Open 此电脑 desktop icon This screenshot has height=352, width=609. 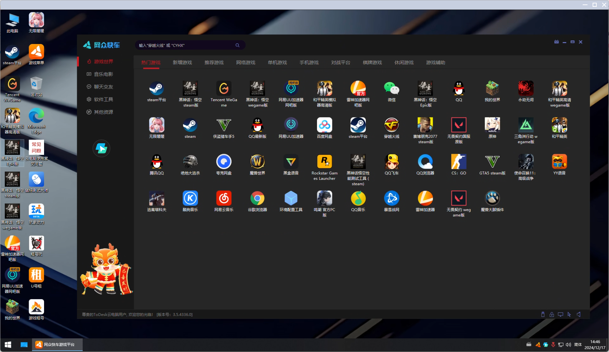pos(12,23)
